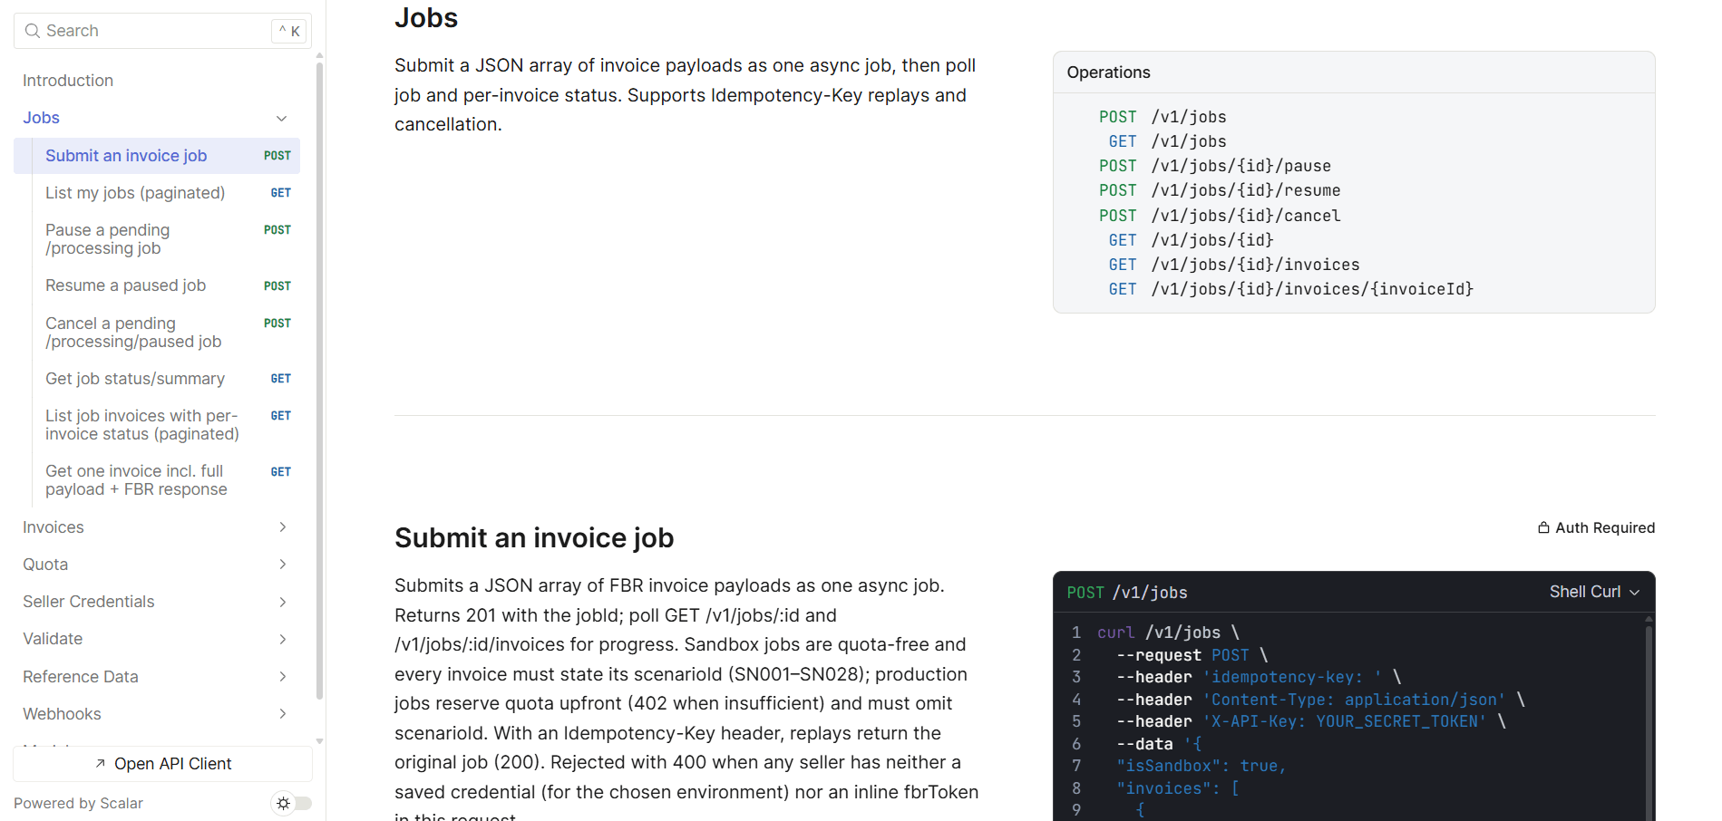This screenshot has width=1722, height=821.
Task: Click the POST /v1/jobs code header
Action: coord(1127,593)
